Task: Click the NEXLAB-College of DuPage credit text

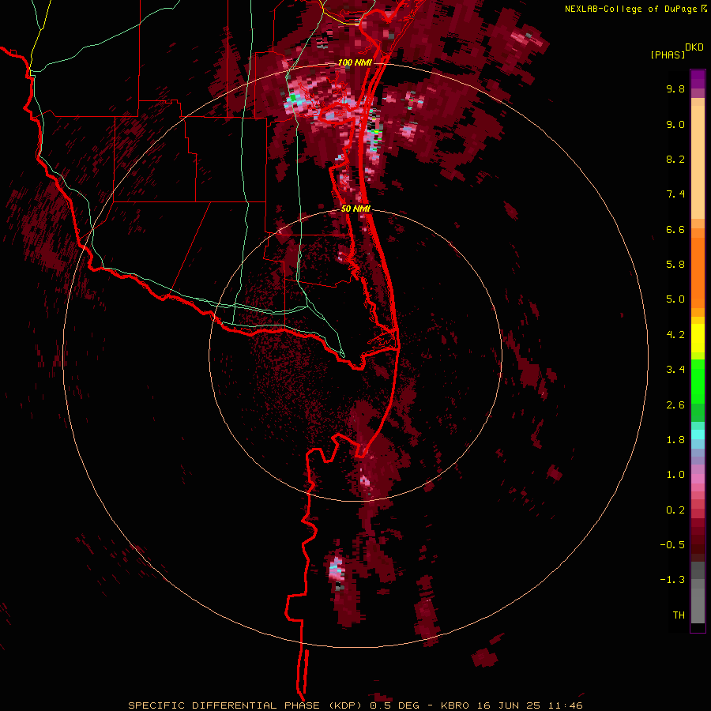Action: tap(630, 9)
